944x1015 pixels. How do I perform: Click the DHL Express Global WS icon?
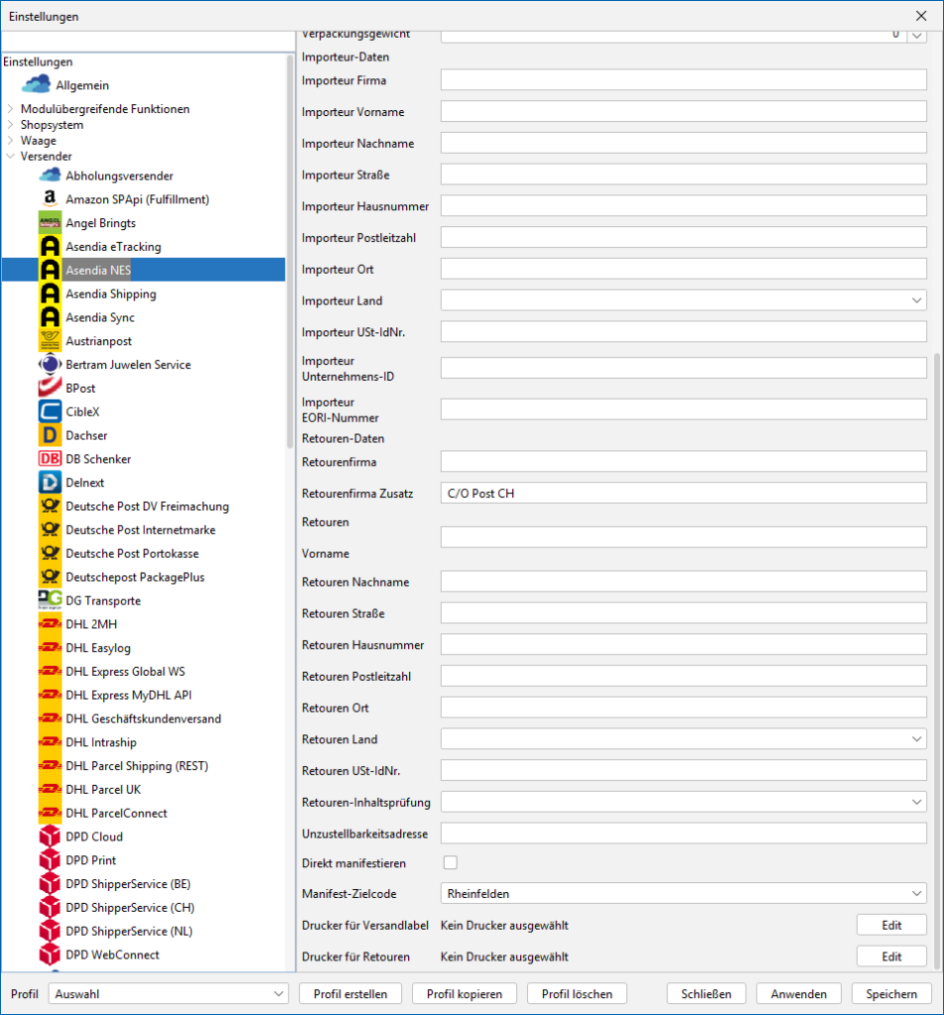tap(50, 672)
